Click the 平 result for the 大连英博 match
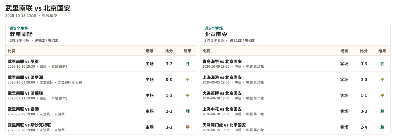Image resolution: width=396 pixels, height=138 pixels. point(382,95)
